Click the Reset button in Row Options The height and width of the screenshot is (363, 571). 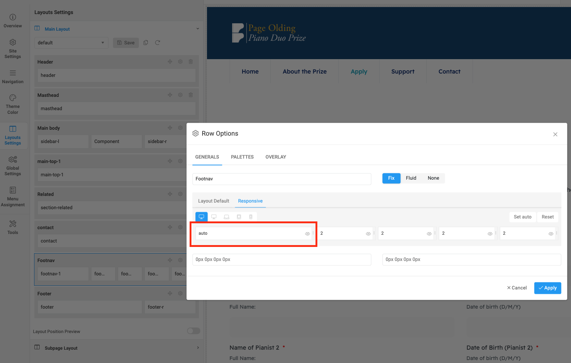[548, 217]
